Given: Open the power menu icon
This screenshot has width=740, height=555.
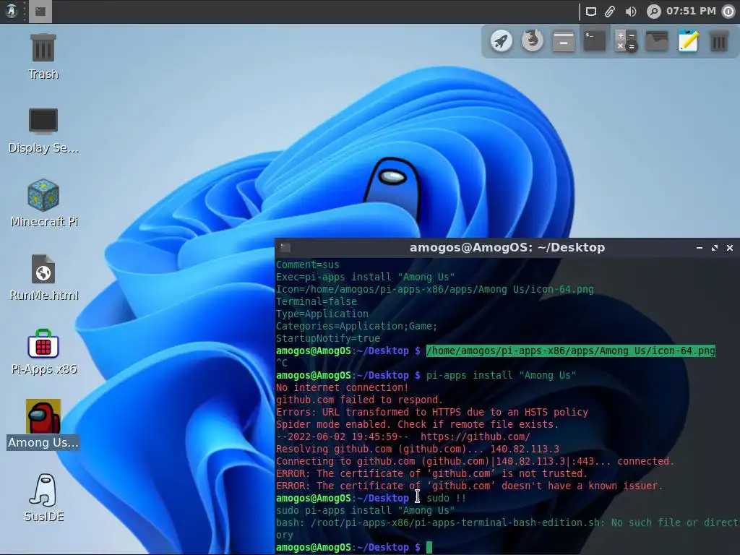Looking at the screenshot, I should coord(728,12).
